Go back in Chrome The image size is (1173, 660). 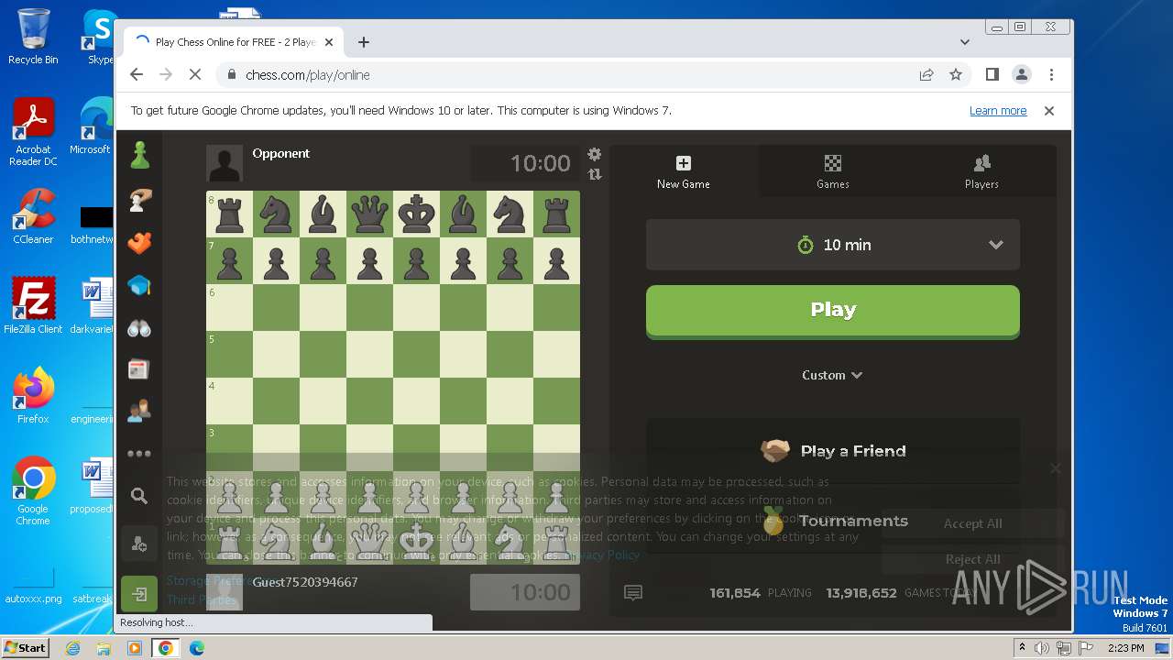(x=137, y=75)
